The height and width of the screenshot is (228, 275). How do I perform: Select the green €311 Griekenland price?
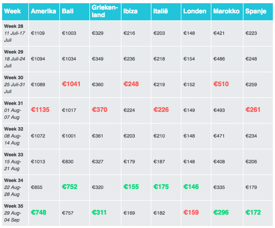(x=99, y=213)
